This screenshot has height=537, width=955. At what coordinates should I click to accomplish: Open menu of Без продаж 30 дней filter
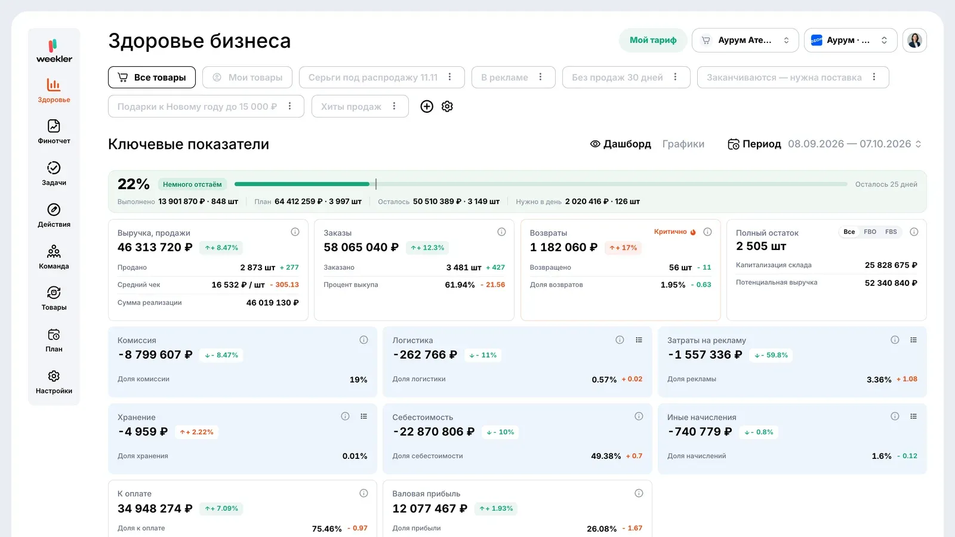(675, 77)
